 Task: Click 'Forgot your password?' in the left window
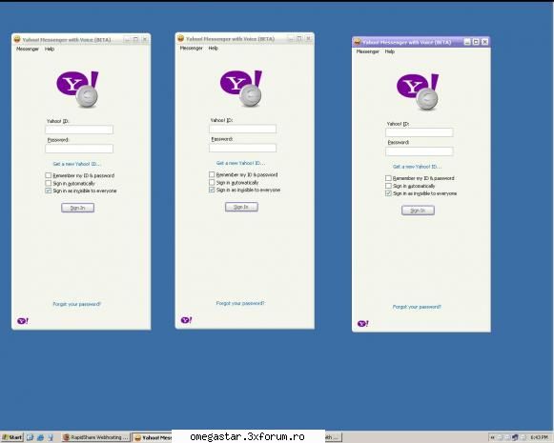click(x=76, y=304)
